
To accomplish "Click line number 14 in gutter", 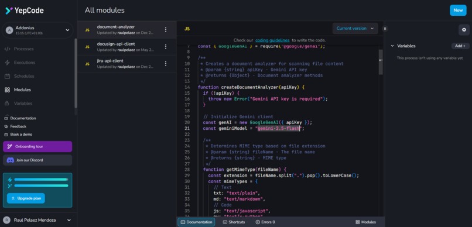I will (x=187, y=87).
